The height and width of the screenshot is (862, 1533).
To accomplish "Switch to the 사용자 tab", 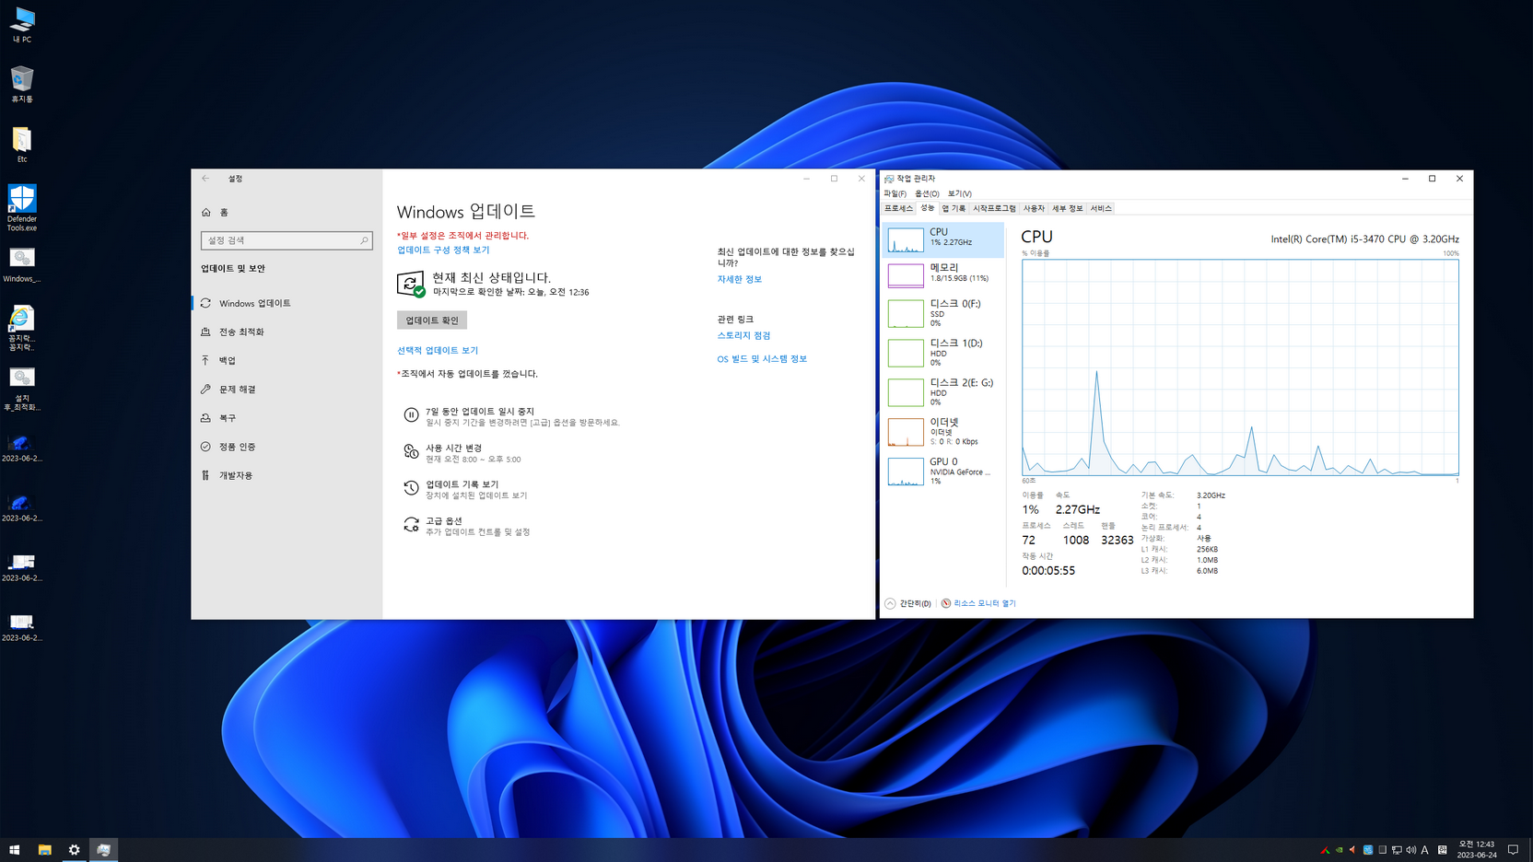I will pos(1034,209).
